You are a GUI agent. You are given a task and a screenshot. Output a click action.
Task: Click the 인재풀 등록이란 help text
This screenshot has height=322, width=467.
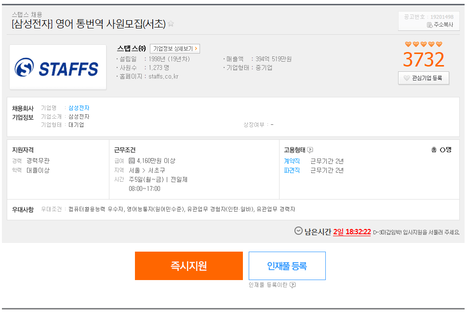268,285
